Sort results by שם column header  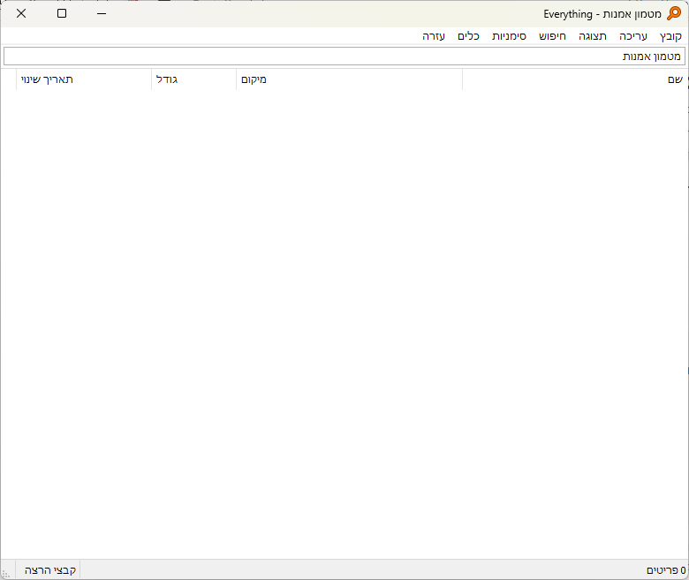[575, 79]
